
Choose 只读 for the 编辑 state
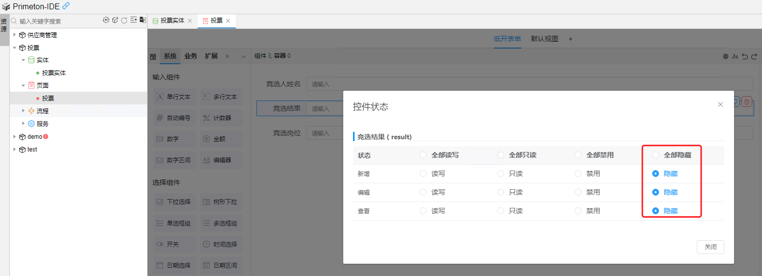(501, 192)
